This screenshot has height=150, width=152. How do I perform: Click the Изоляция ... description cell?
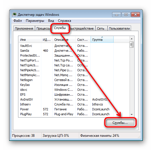(63, 85)
